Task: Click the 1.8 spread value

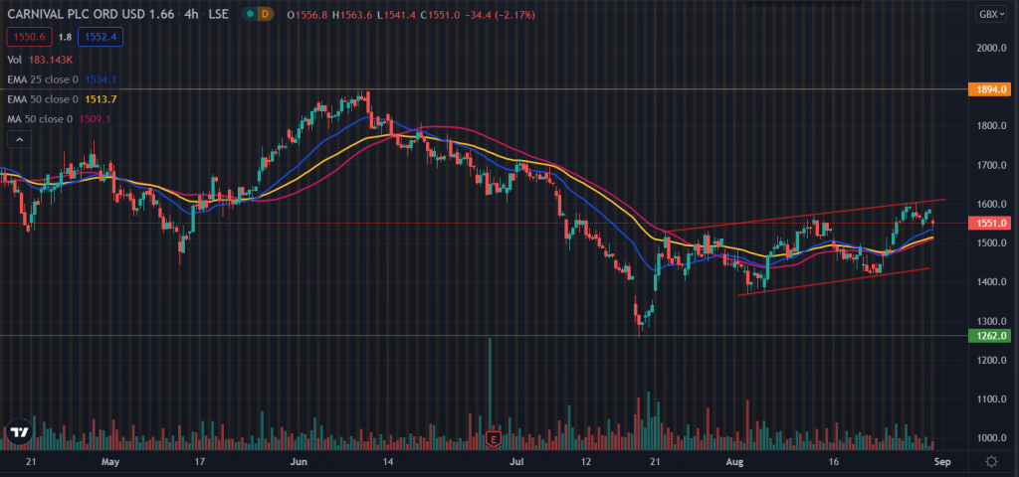Action: point(65,37)
